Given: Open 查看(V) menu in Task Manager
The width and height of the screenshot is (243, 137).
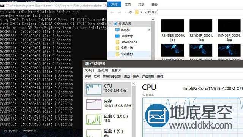Looking at the screenshot, I should point(117,70).
